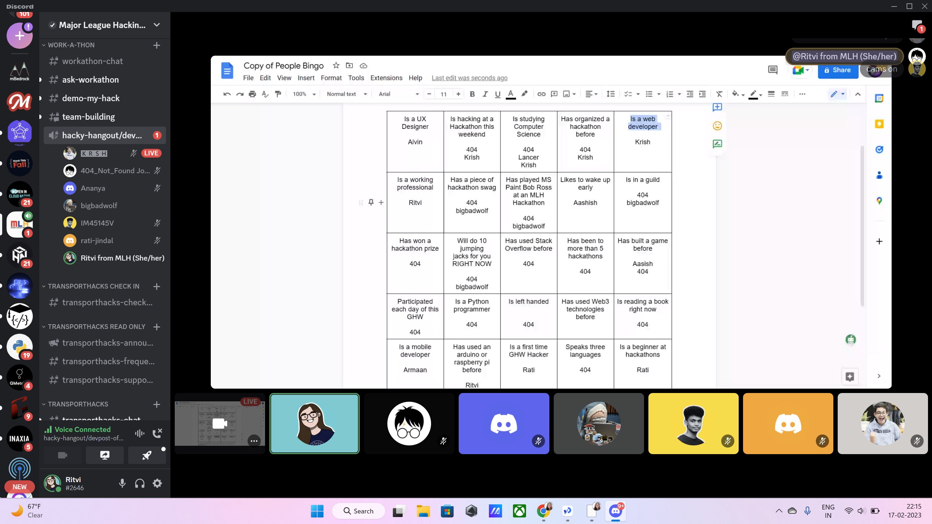The height and width of the screenshot is (524, 932).
Task: Click the share your screen button
Action: (x=104, y=455)
